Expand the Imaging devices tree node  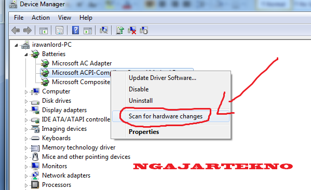pyautogui.click(x=26, y=129)
